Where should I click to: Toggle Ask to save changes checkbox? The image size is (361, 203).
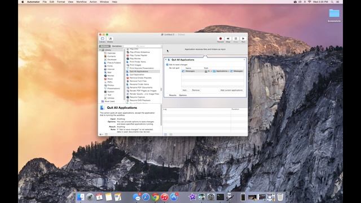168,65
